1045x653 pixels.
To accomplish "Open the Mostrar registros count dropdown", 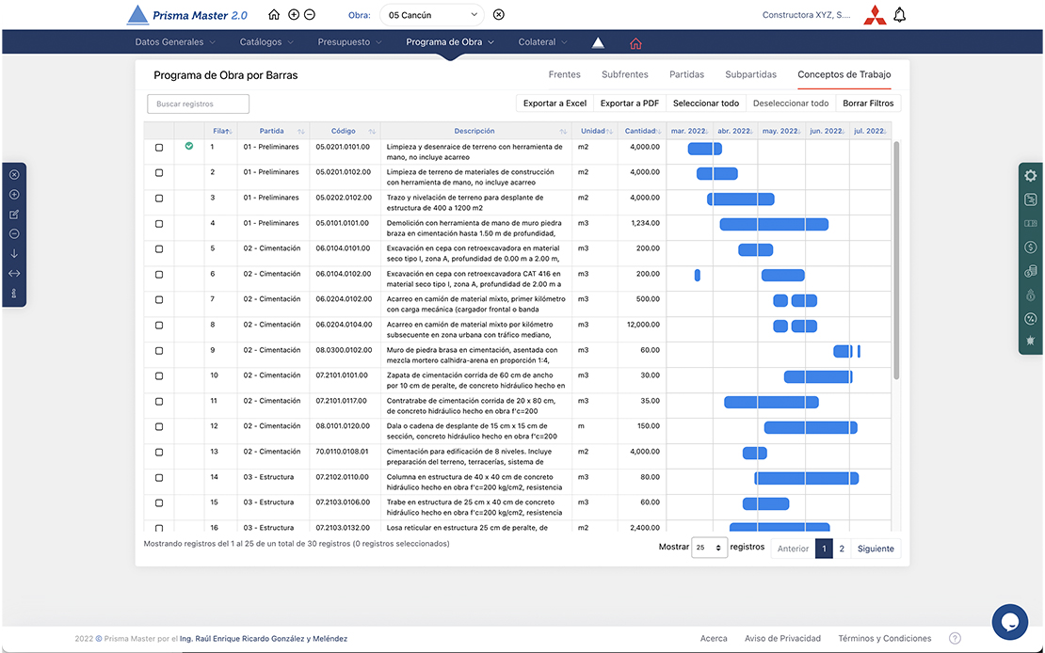I will [x=709, y=548].
